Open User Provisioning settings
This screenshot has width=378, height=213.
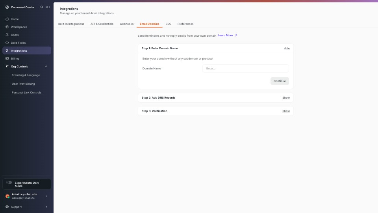pyautogui.click(x=23, y=84)
